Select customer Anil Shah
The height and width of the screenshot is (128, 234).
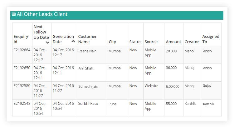pyautogui.click(x=86, y=68)
